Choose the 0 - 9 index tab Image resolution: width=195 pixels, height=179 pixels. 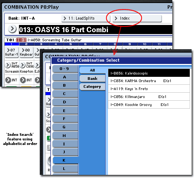coord(65,69)
